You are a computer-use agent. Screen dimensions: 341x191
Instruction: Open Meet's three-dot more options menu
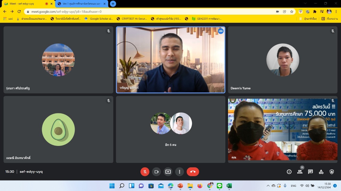(180, 172)
